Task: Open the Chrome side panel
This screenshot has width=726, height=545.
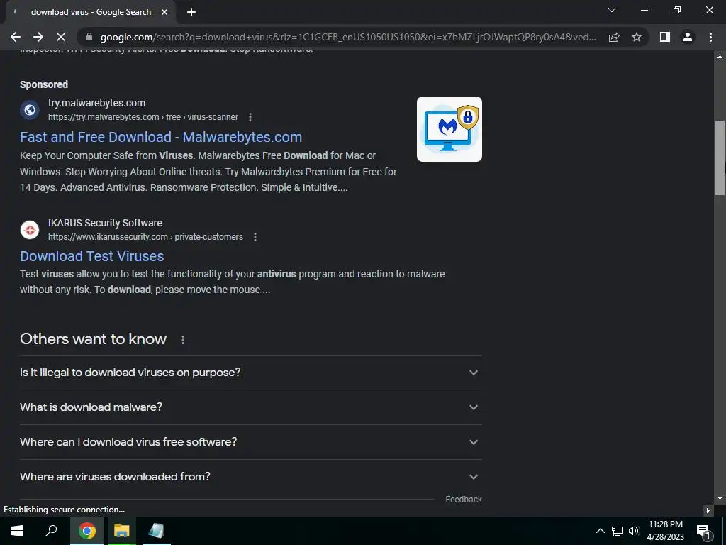Action: pyautogui.click(x=665, y=37)
